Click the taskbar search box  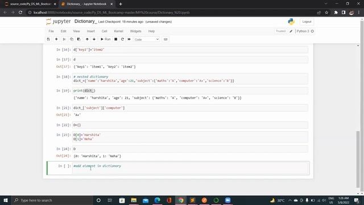click(x=52, y=200)
